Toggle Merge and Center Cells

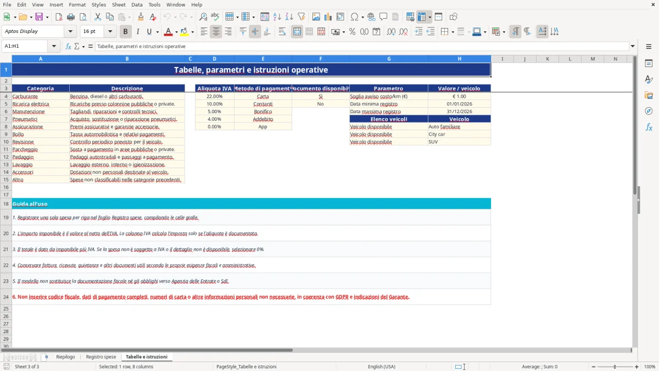[x=297, y=32]
